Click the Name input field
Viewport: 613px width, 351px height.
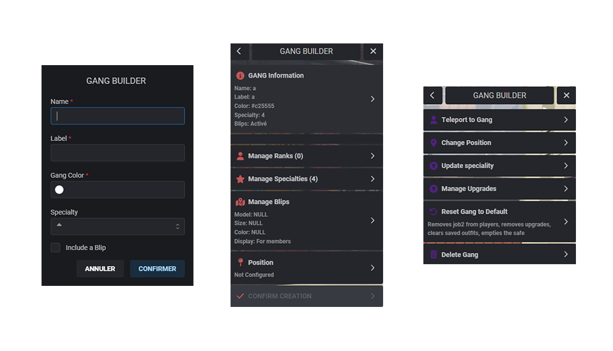tap(117, 116)
